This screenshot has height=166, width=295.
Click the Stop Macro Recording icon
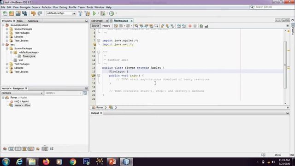pyautogui.click(x=195, y=26)
